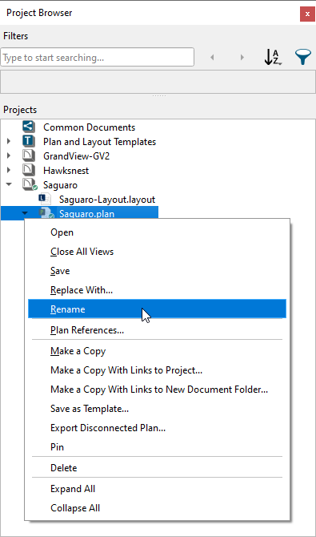Collapse the Saguaro project
The width and height of the screenshot is (316, 537).
click(x=9, y=184)
